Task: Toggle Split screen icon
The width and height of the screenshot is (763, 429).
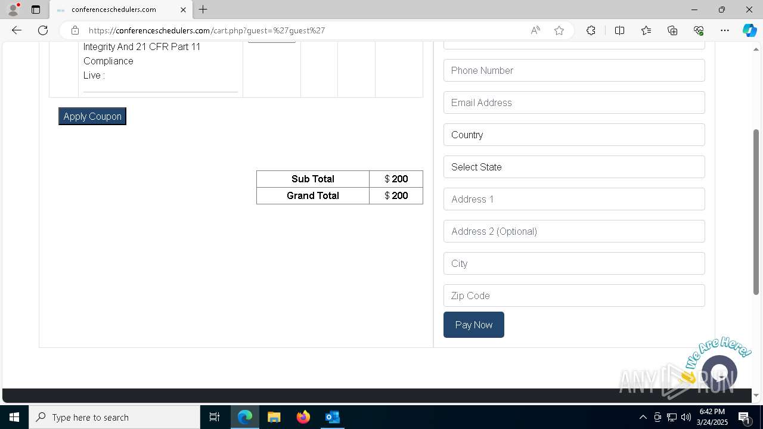Action: 619,30
